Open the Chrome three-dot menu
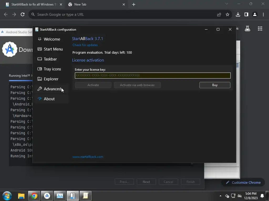The width and height of the screenshot is (269, 201). [x=263, y=15]
